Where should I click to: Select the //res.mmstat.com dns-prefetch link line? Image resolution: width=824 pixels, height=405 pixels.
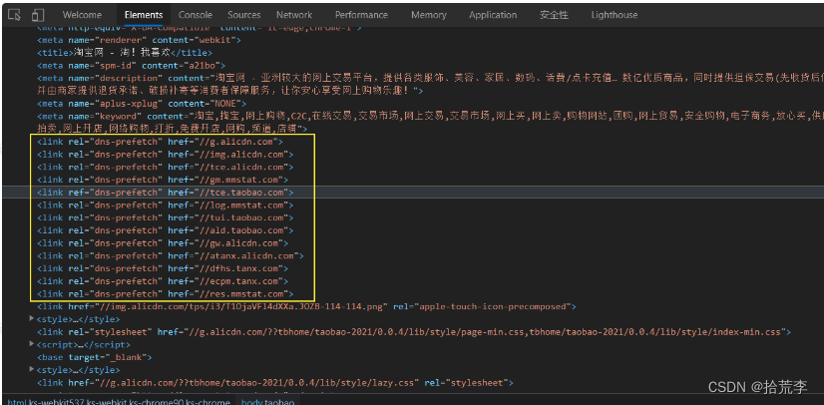(x=165, y=293)
